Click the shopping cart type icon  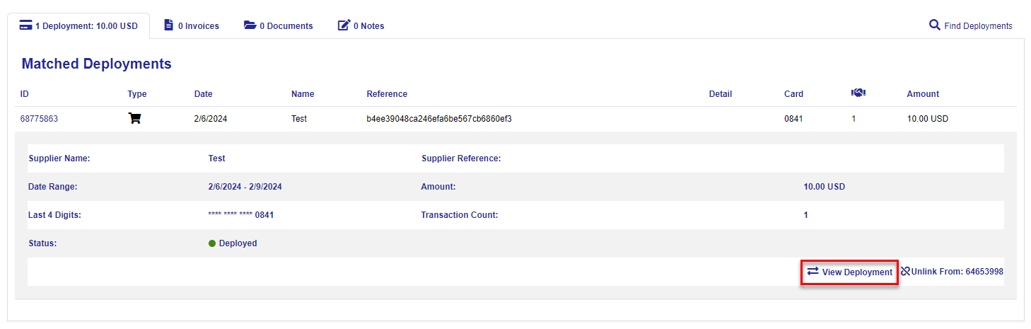134,119
